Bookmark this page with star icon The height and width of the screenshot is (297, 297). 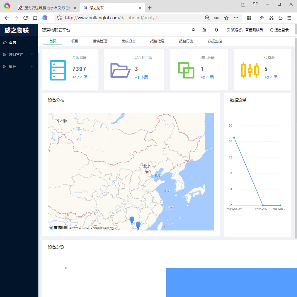point(226,18)
